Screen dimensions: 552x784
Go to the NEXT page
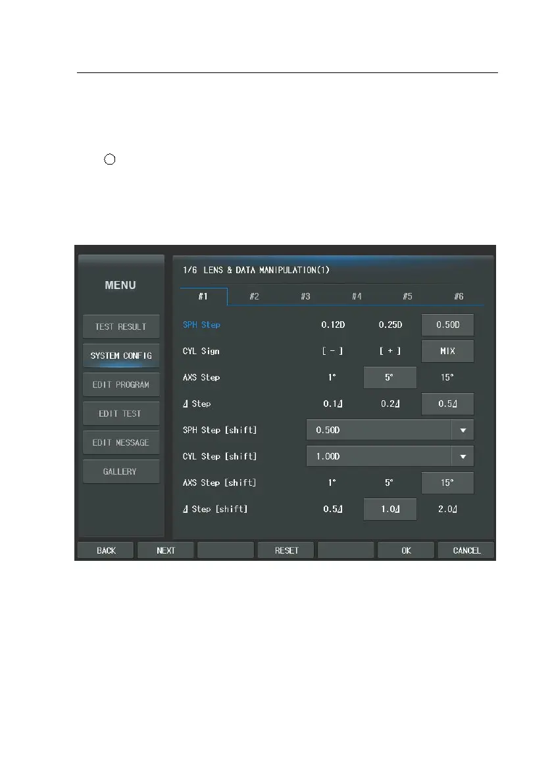click(166, 550)
